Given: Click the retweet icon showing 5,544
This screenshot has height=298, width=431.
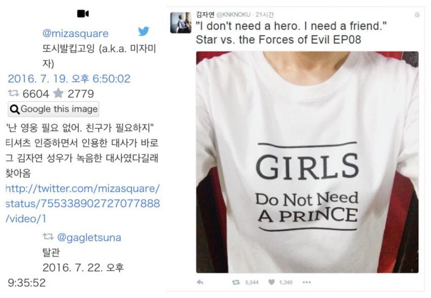Looking at the screenshot, I should coord(236,282).
